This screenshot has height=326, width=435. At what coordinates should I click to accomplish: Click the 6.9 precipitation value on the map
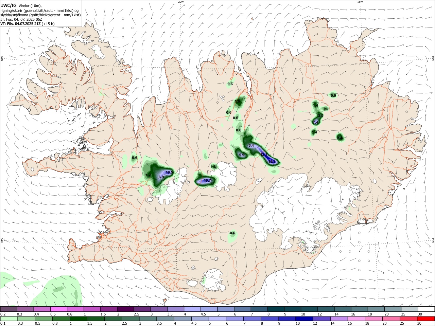click(161, 177)
